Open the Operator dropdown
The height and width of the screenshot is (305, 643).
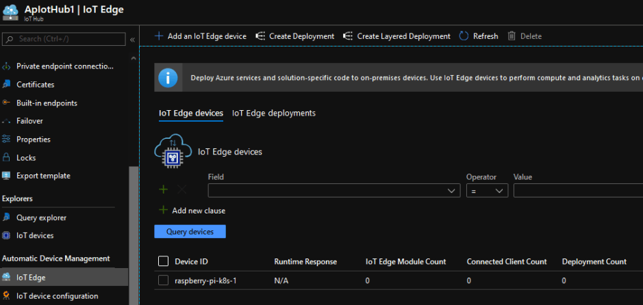tap(487, 191)
